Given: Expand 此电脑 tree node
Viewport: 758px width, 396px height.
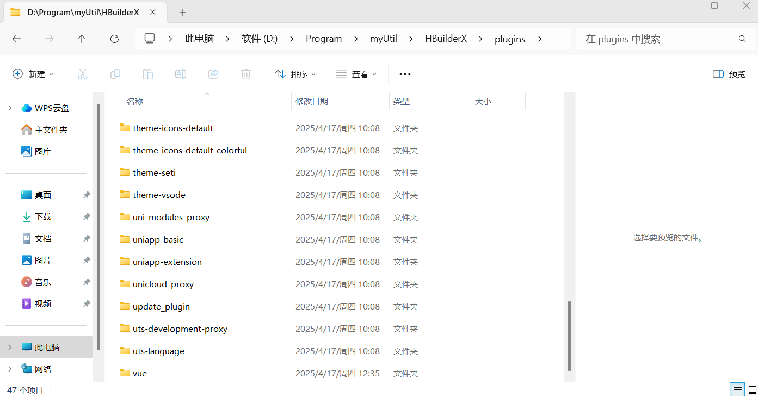Looking at the screenshot, I should click(x=10, y=347).
